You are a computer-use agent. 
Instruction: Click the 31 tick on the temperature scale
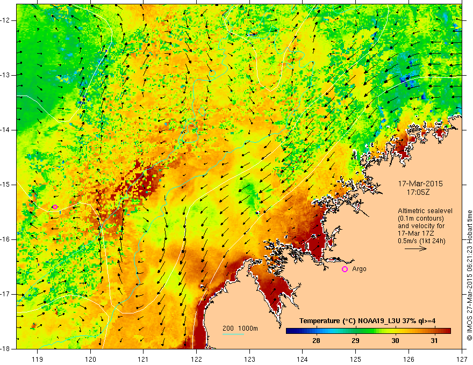click(x=434, y=341)
